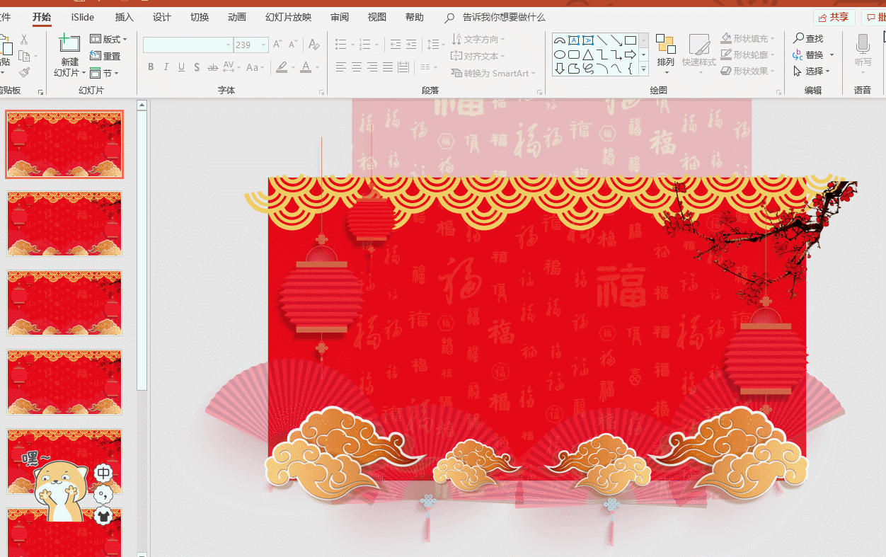Open the 设计 ribbon tab
886x557 pixels.
[x=161, y=17]
